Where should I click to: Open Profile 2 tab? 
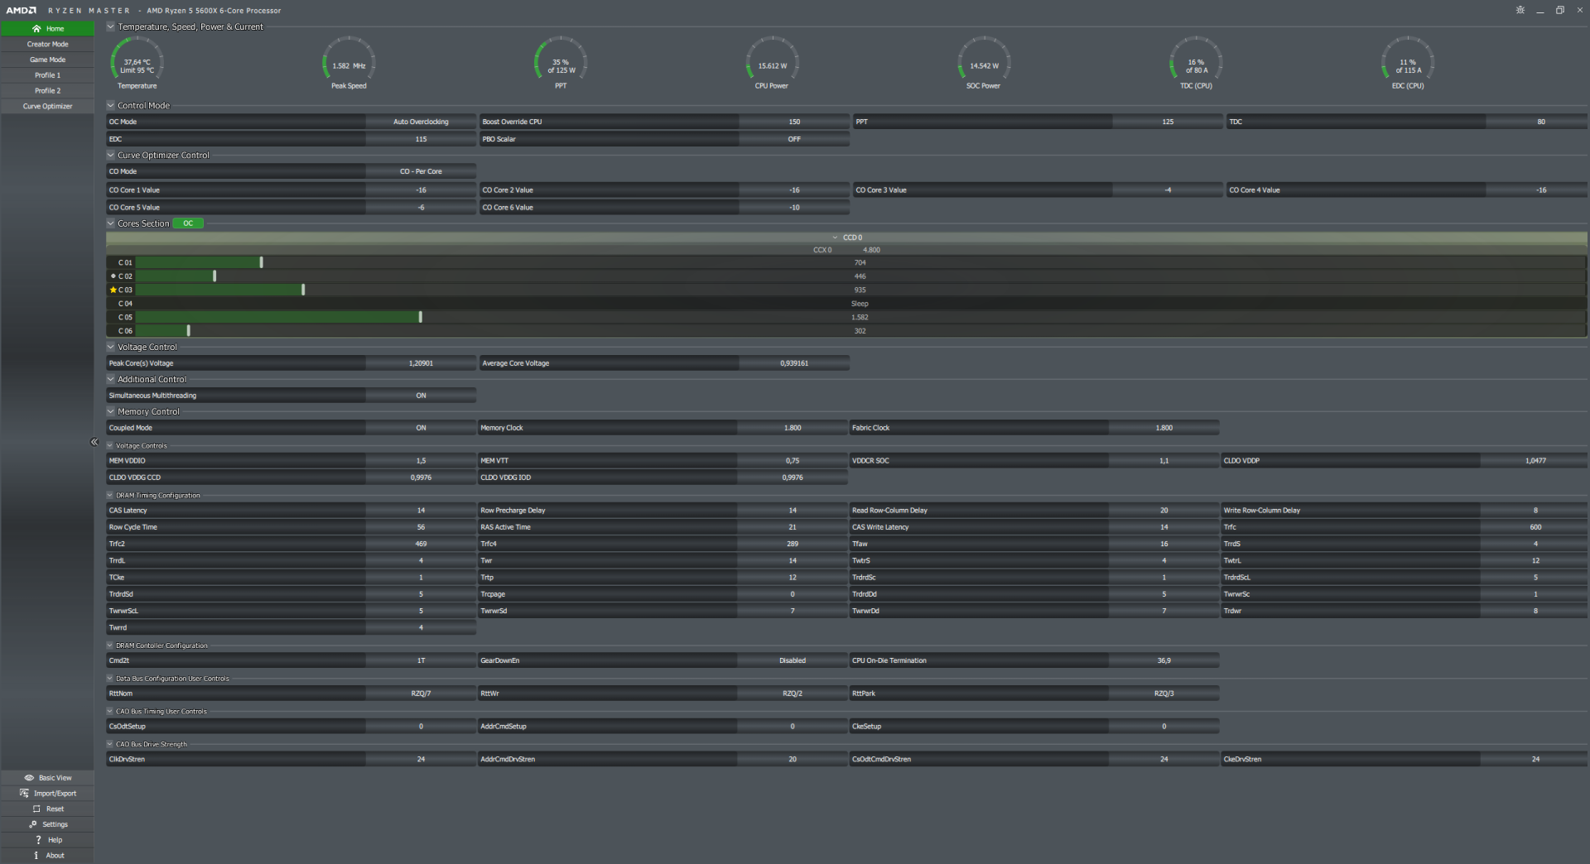pyautogui.click(x=47, y=91)
